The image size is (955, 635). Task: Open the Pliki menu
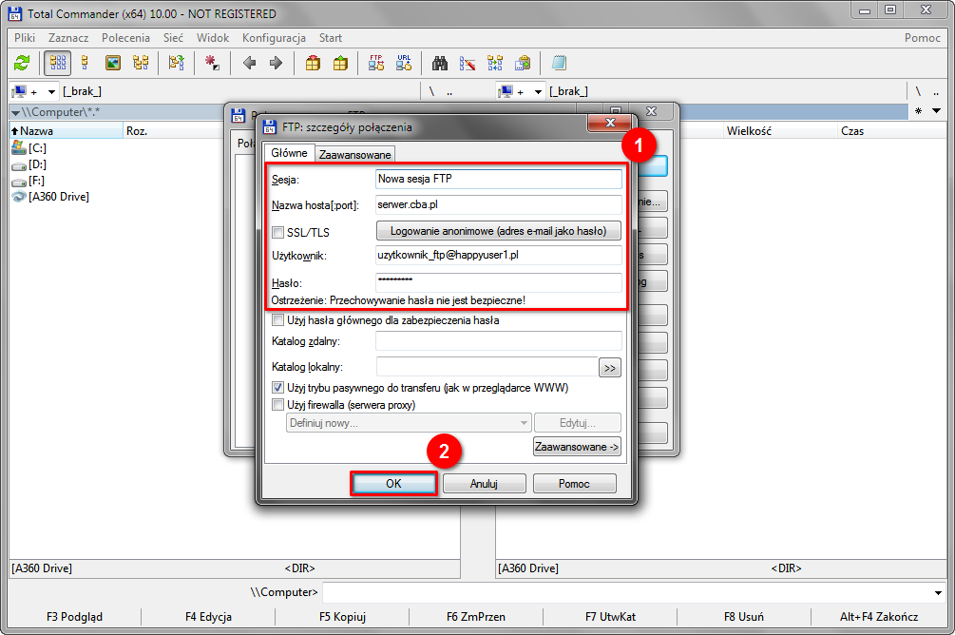click(25, 38)
